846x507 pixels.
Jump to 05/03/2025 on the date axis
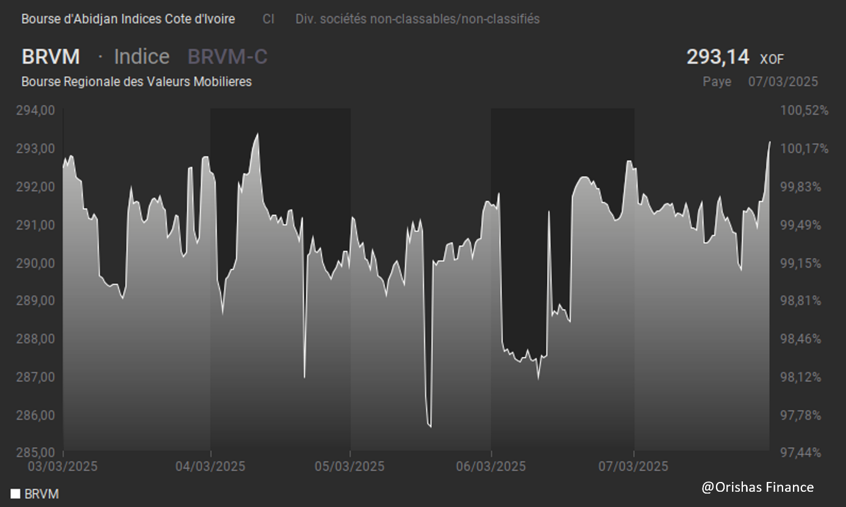click(x=350, y=466)
